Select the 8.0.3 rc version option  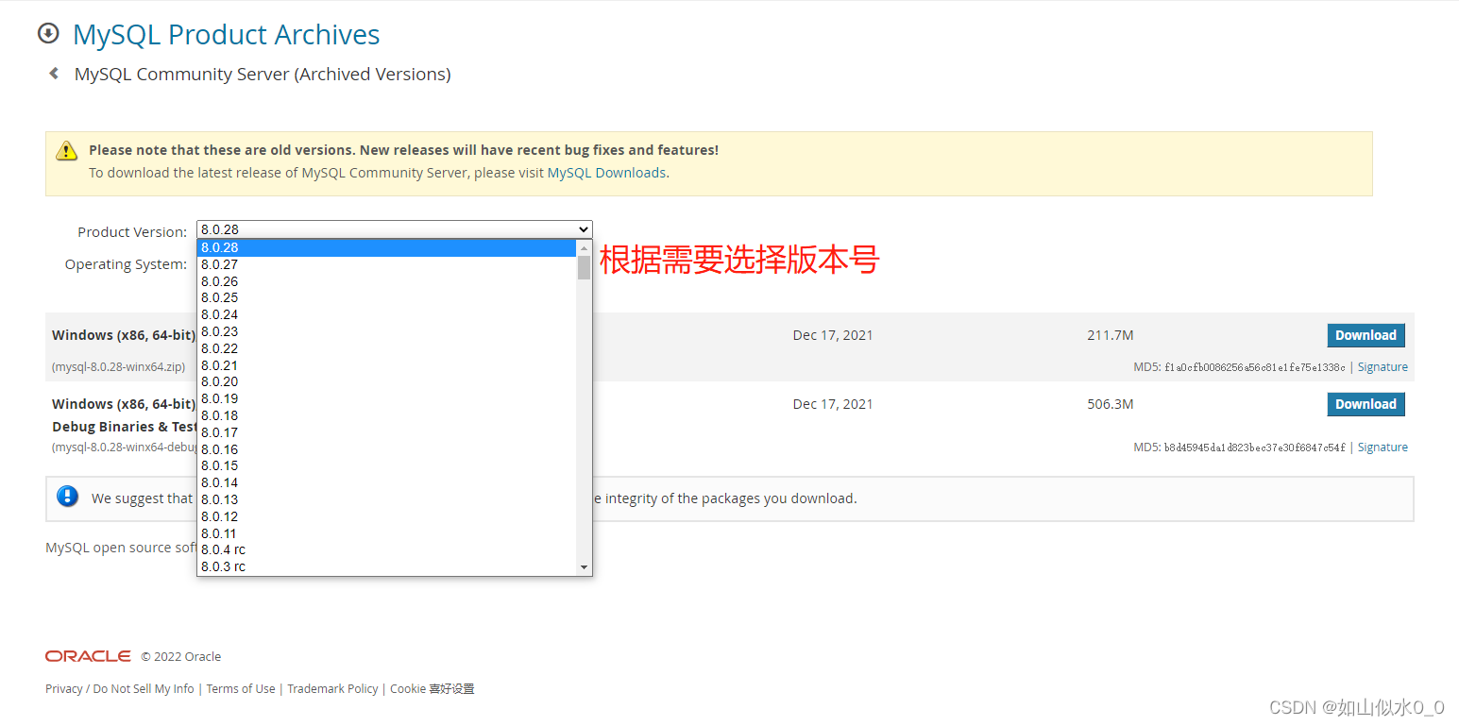[386, 566]
